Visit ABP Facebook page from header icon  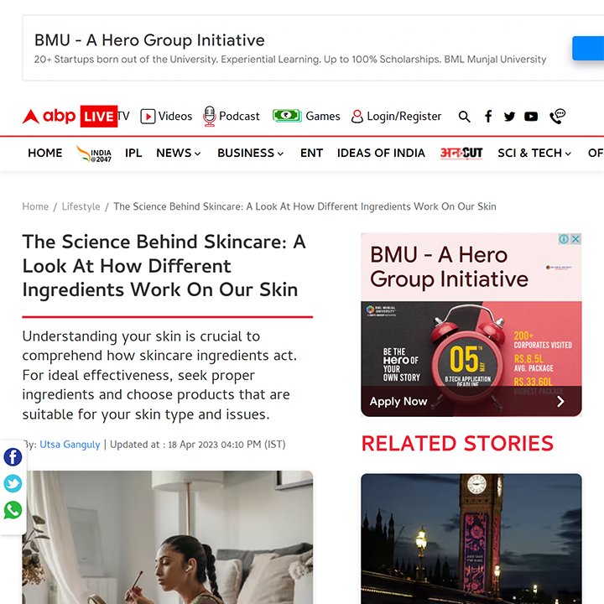pos(488,116)
